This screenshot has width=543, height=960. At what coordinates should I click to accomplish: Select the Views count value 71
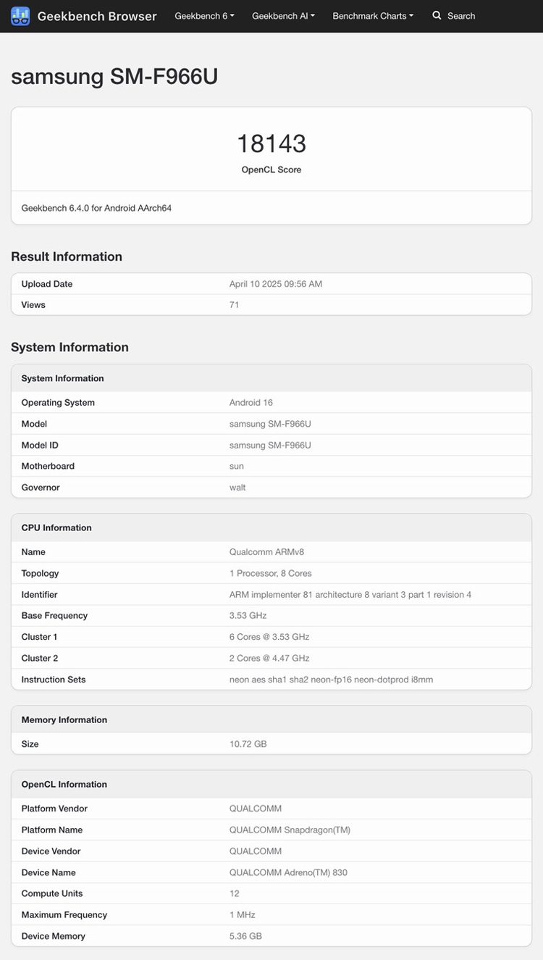coord(233,305)
